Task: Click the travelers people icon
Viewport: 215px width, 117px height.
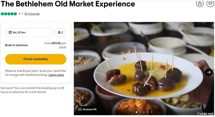Action: tap(59, 32)
